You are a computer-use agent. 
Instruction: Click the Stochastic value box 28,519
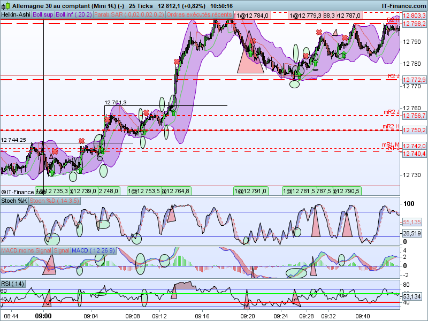click(x=412, y=233)
